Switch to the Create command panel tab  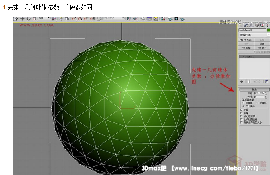tap(240, 25)
